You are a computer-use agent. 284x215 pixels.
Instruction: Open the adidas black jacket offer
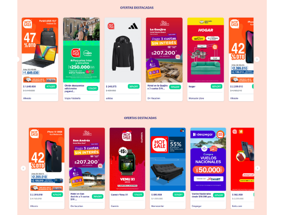(123, 50)
